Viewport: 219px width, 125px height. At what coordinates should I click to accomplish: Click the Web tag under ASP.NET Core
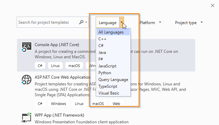click(116, 103)
